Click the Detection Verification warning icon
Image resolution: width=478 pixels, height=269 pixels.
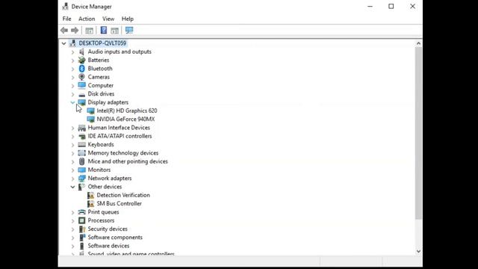90,195
